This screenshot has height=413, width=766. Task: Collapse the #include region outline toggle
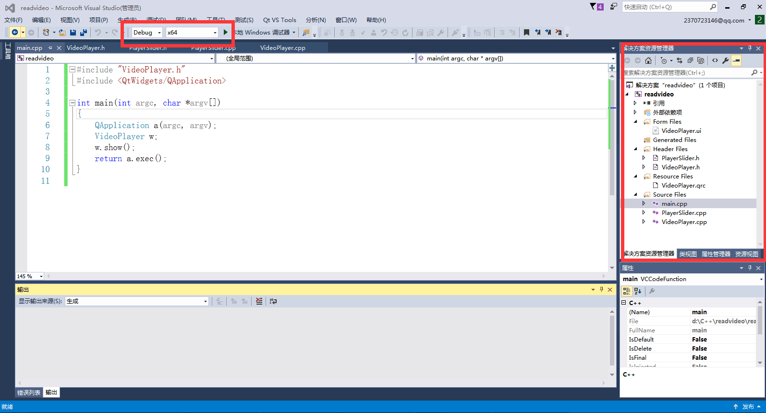point(72,70)
